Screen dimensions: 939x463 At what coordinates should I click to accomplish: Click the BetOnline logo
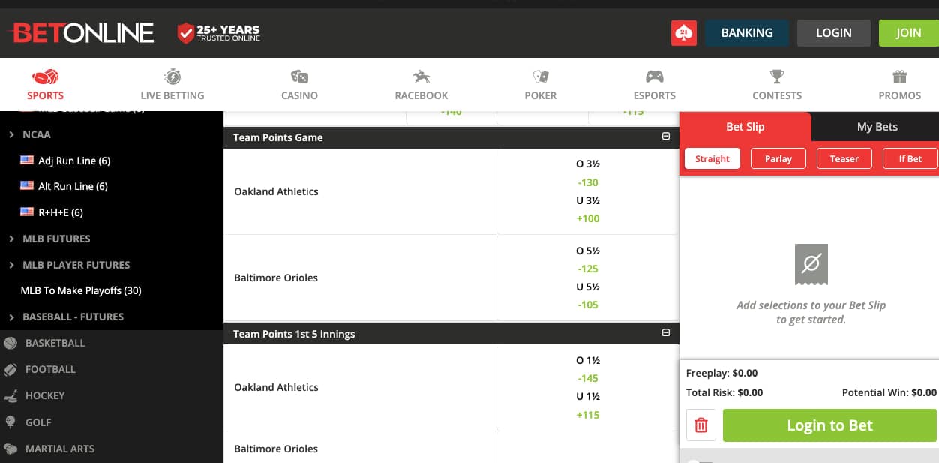[x=82, y=33]
